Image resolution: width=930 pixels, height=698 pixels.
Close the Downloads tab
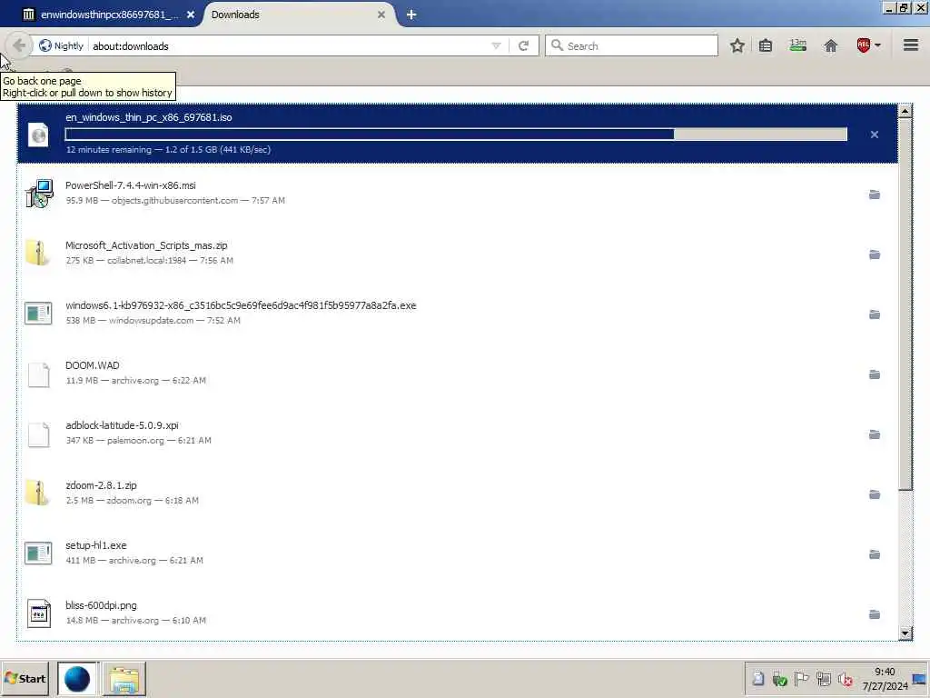point(381,15)
